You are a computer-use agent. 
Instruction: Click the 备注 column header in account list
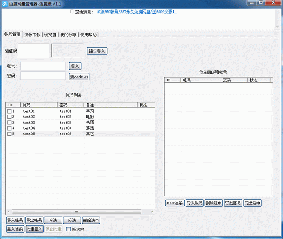(111, 105)
